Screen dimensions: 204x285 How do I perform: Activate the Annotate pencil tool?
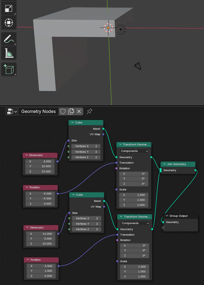coord(8,39)
